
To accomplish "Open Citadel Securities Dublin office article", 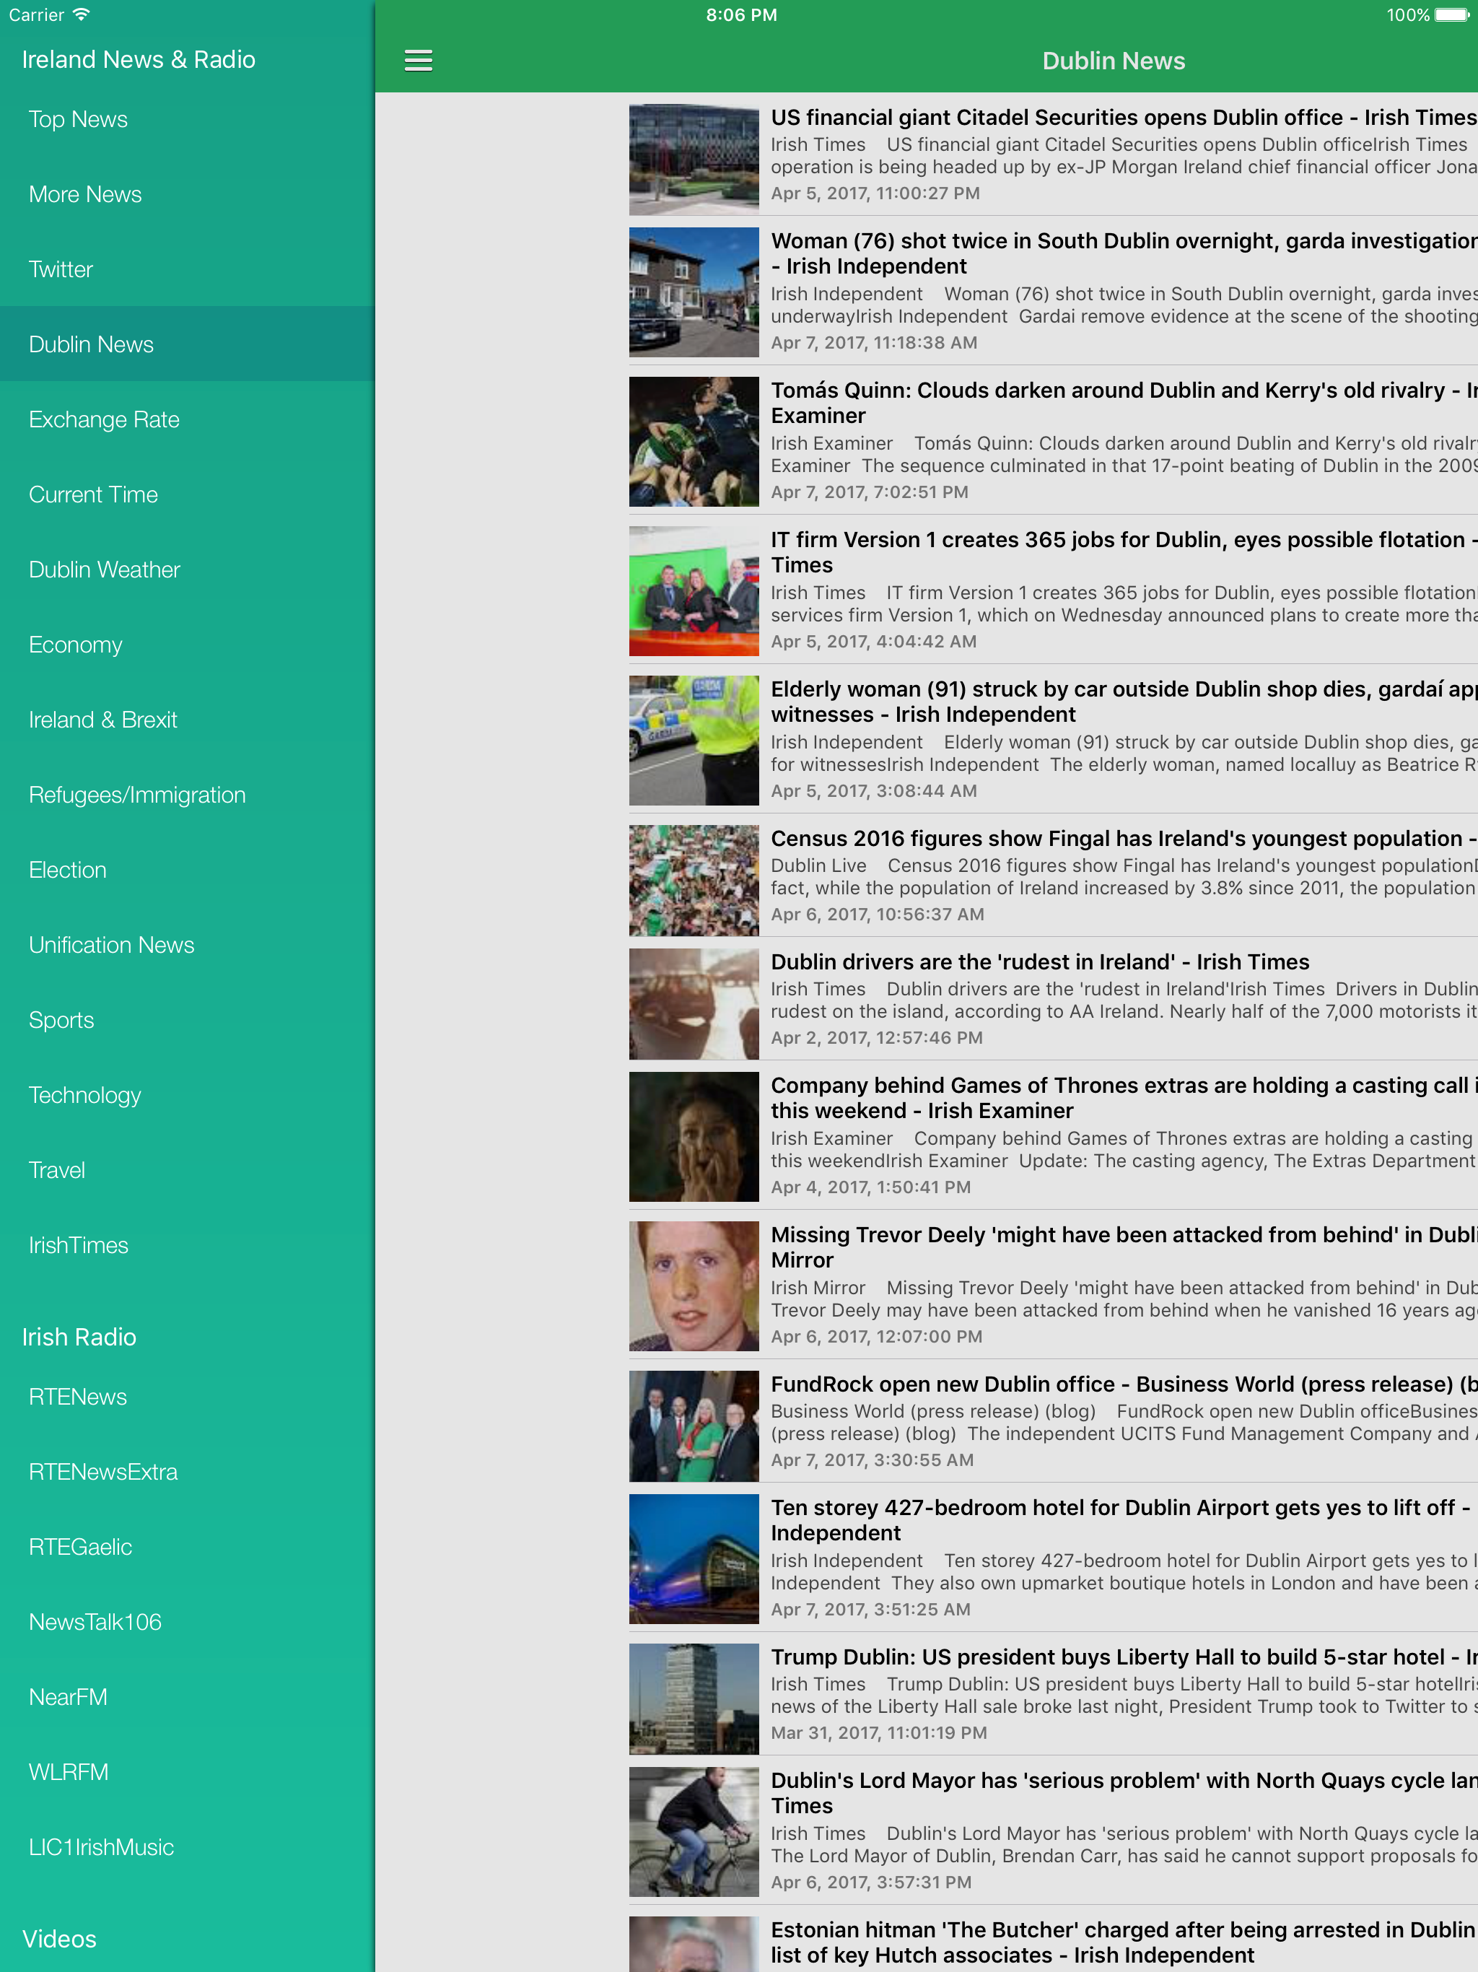I will click(x=1053, y=154).
